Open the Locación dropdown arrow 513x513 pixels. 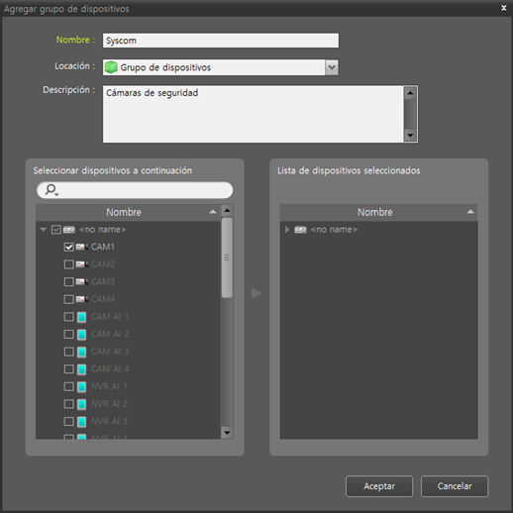[x=332, y=67]
